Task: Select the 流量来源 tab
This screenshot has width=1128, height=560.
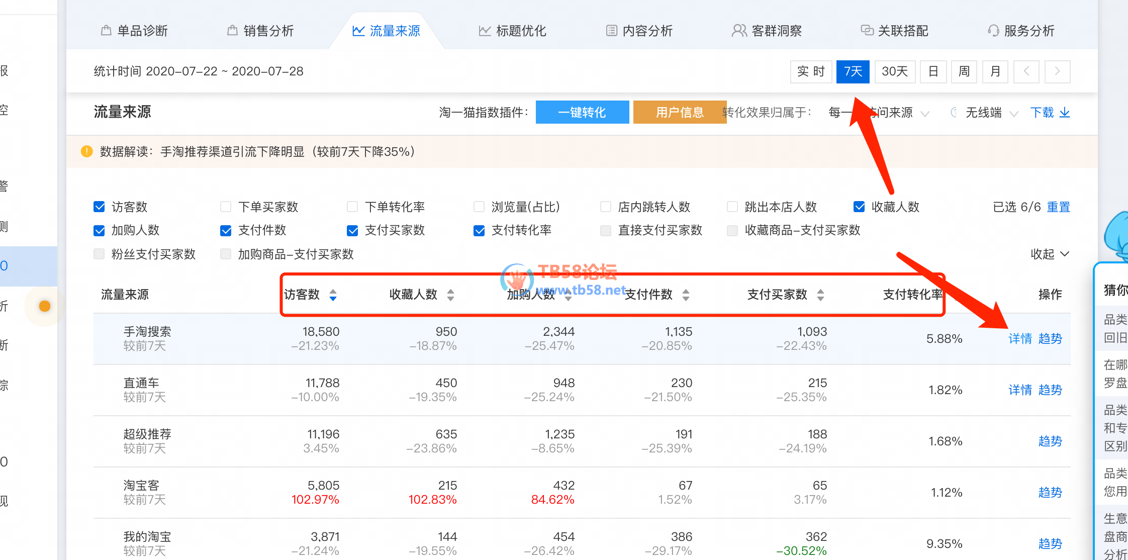Action: tap(387, 31)
